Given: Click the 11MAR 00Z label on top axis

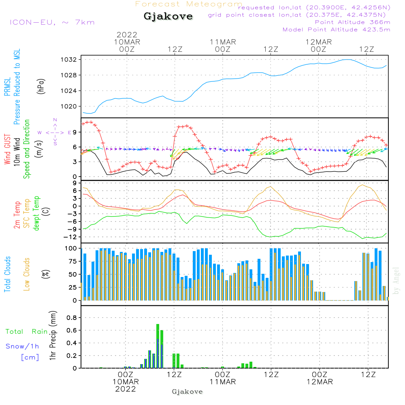Looking at the screenshot, I should 223,45.
